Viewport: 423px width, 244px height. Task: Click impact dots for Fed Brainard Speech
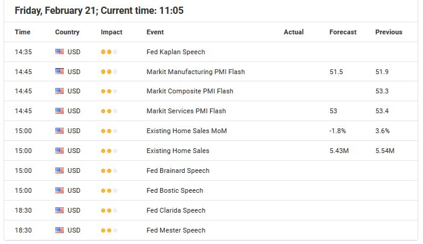[x=109, y=170]
